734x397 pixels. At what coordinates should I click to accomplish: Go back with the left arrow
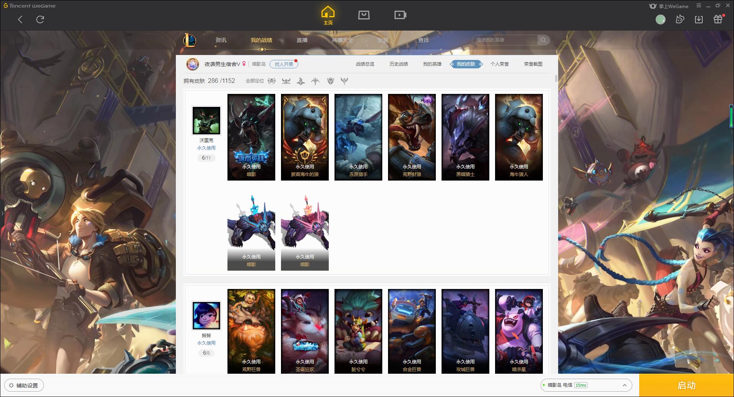point(20,19)
